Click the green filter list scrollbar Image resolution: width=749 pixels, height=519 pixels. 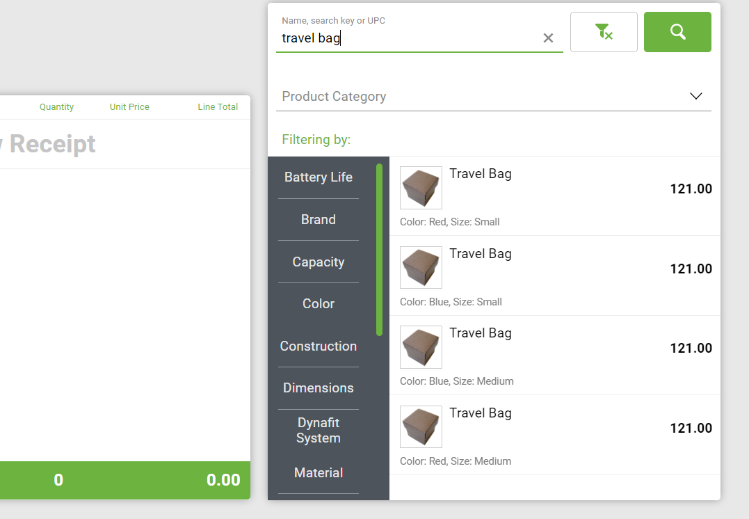pyautogui.click(x=379, y=250)
